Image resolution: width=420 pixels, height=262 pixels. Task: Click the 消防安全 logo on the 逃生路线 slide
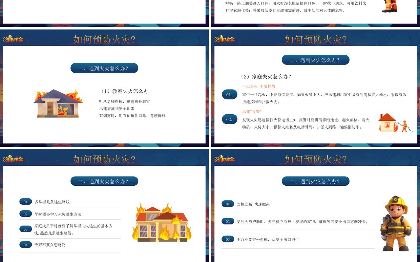(x=13, y=159)
